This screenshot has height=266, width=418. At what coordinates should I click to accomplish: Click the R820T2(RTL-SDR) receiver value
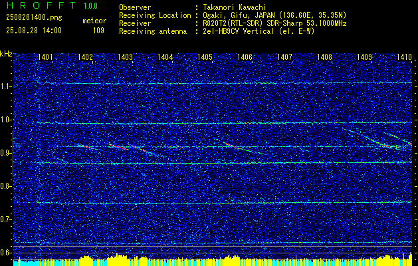click(x=274, y=23)
